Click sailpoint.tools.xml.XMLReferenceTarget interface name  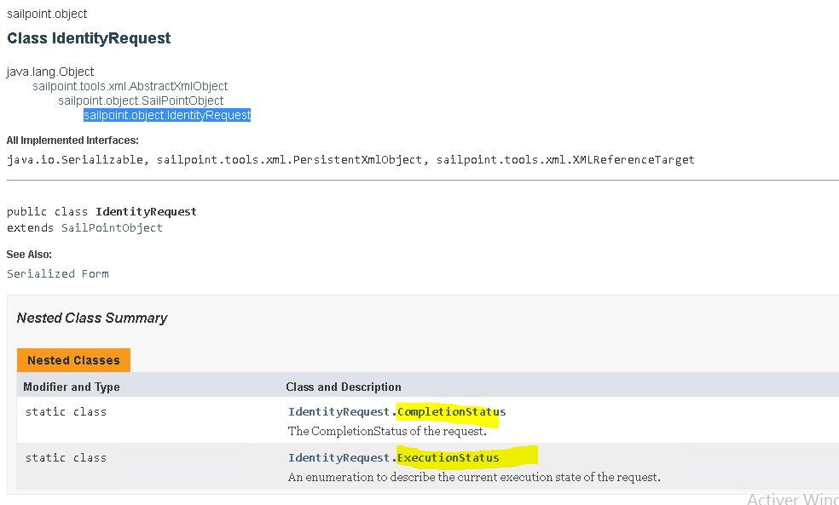[564, 159]
